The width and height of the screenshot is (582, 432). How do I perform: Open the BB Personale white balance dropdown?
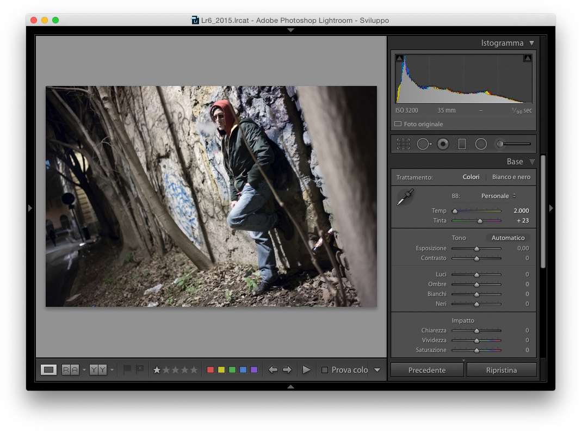click(x=498, y=196)
